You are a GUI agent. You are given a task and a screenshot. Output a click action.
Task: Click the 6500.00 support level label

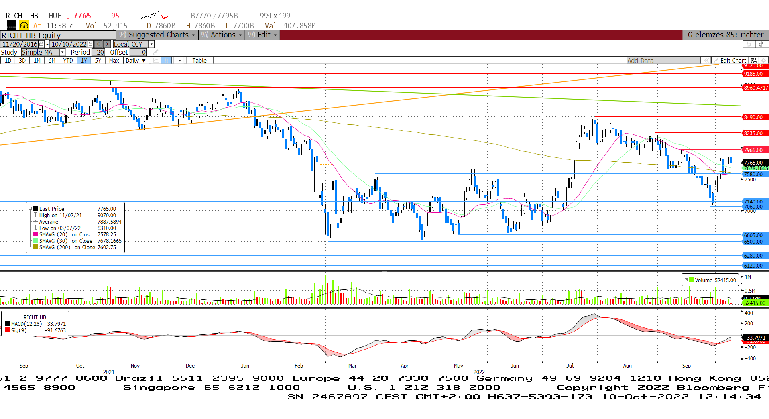point(755,242)
